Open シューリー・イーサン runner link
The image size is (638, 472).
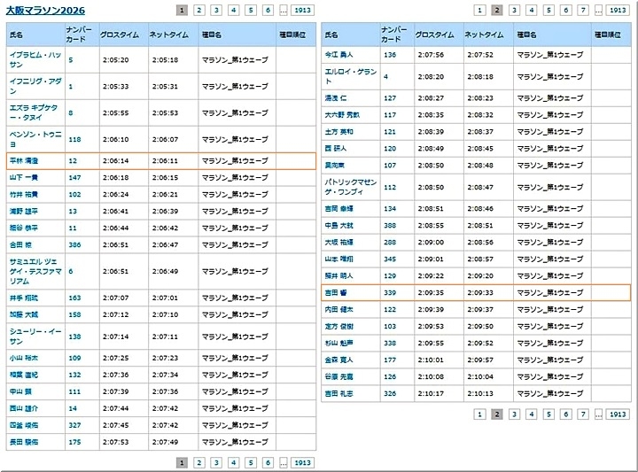(x=34, y=337)
